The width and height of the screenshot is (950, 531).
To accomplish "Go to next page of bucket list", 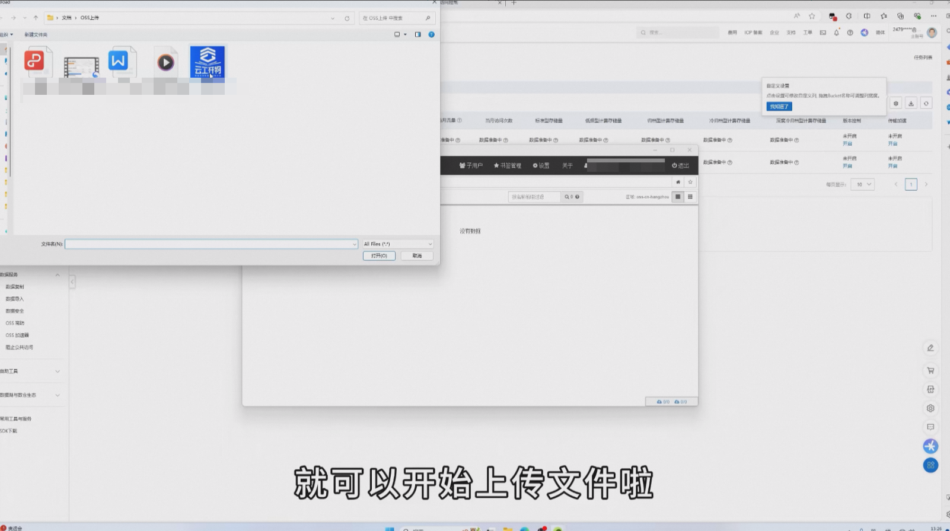I will (926, 184).
